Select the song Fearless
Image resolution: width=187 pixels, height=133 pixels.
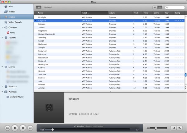(x=109, y=78)
